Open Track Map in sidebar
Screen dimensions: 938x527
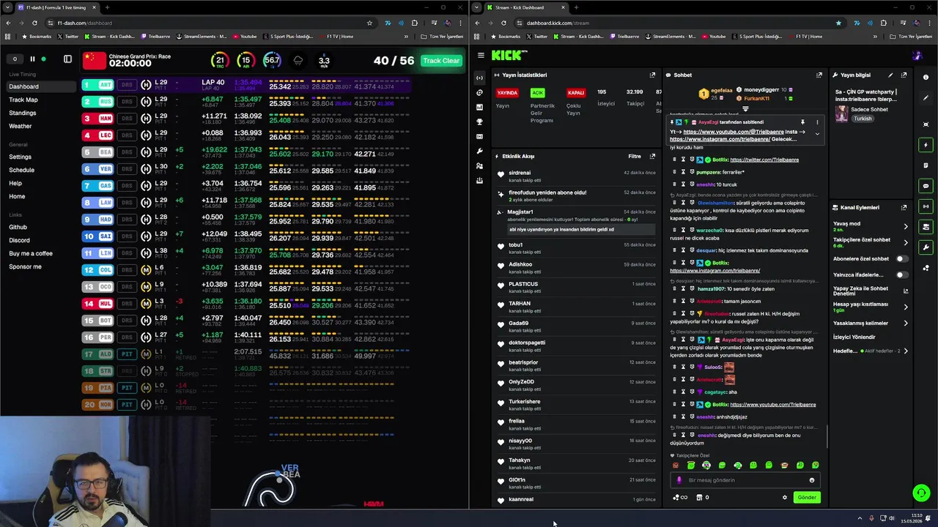click(23, 100)
